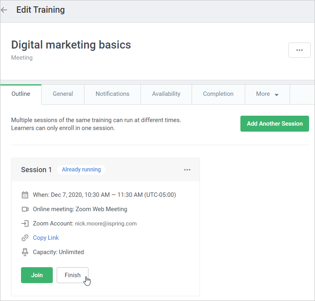Click the chain link icon
This screenshot has height=301, width=315.
pyautogui.click(x=25, y=238)
